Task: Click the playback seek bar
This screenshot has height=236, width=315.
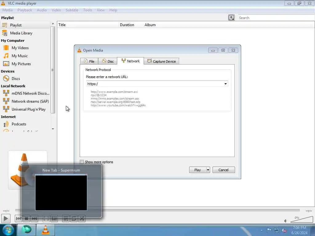Action: [x=157, y=210]
